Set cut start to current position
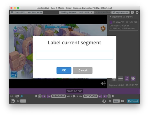This screenshot has width=149, height=116. pyautogui.click(x=49, y=96)
